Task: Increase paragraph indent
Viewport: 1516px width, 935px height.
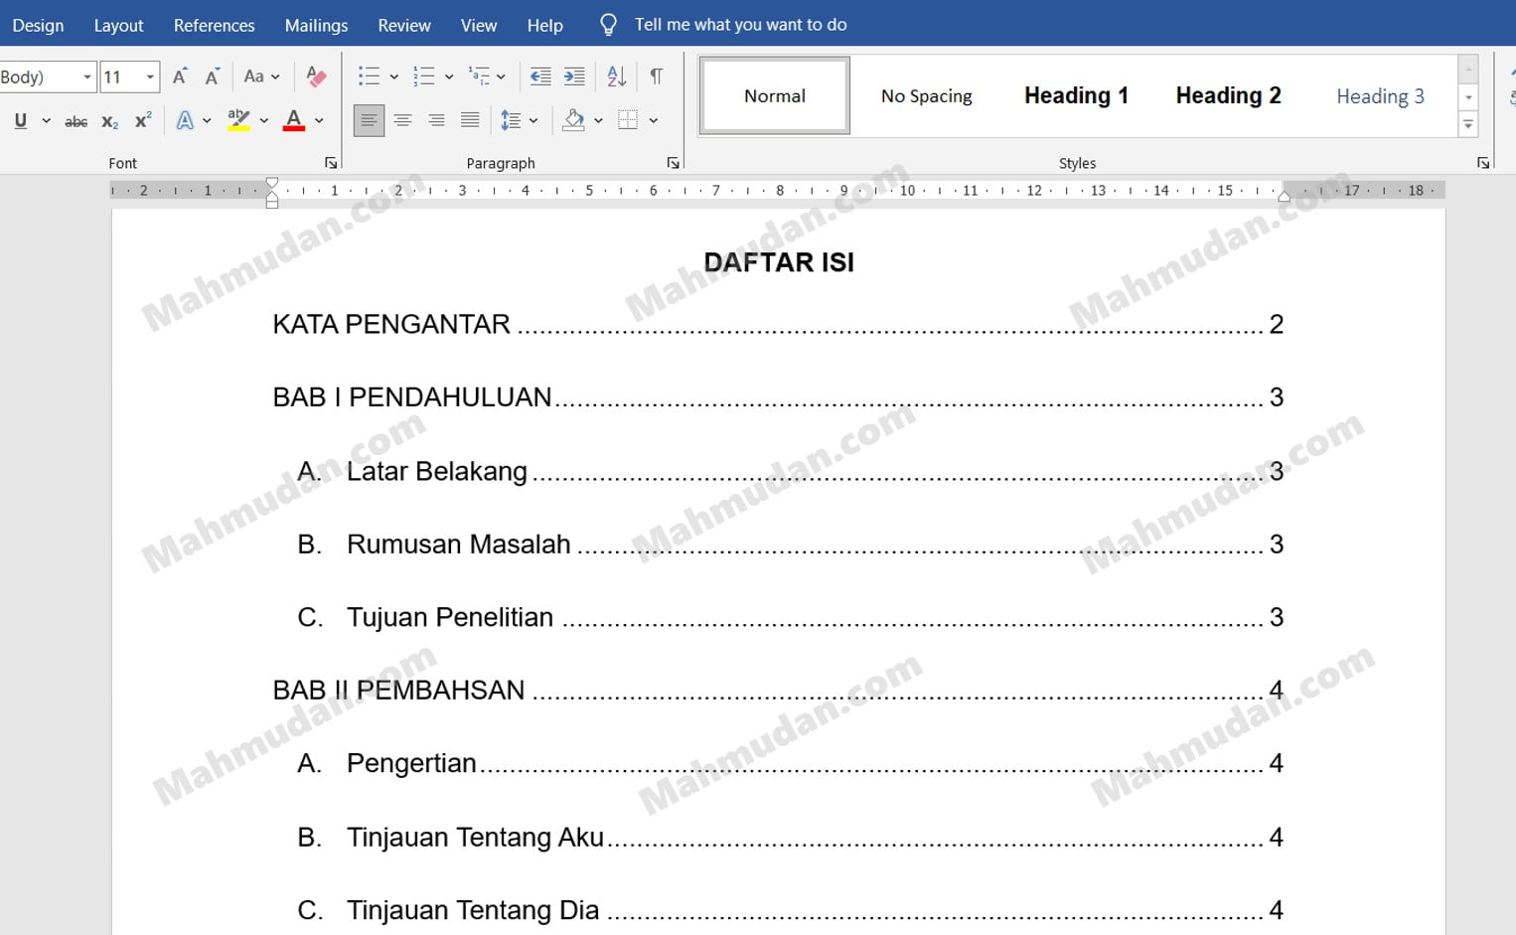Action: [574, 77]
